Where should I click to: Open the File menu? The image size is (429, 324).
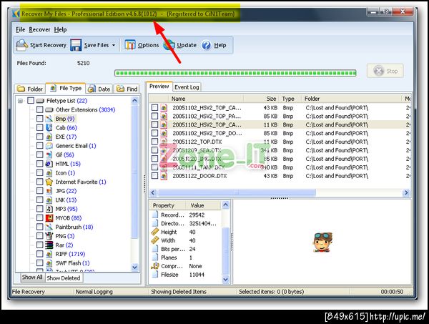(x=20, y=29)
